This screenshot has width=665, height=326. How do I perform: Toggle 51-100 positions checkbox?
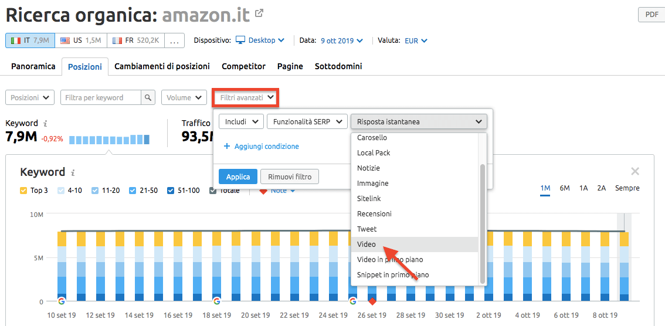click(x=171, y=191)
